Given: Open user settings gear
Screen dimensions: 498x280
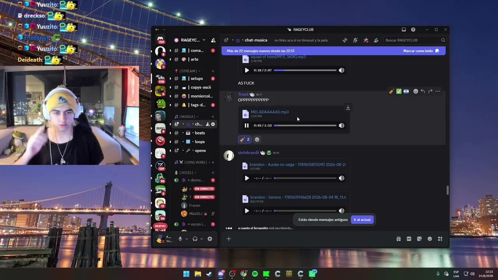Looking at the screenshot, I should coord(210,239).
